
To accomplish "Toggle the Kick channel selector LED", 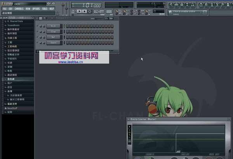I will coord(64,26).
